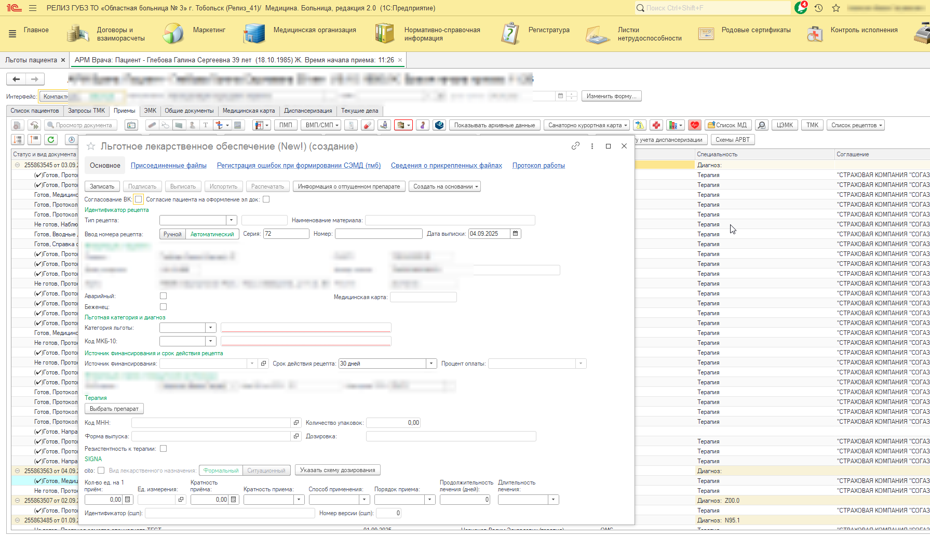Open Присоединенные файлы link
Viewport: 930px width, 537px height.
tap(169, 166)
